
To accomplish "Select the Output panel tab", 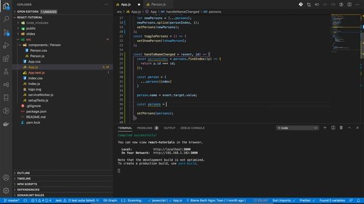I will [169, 128].
